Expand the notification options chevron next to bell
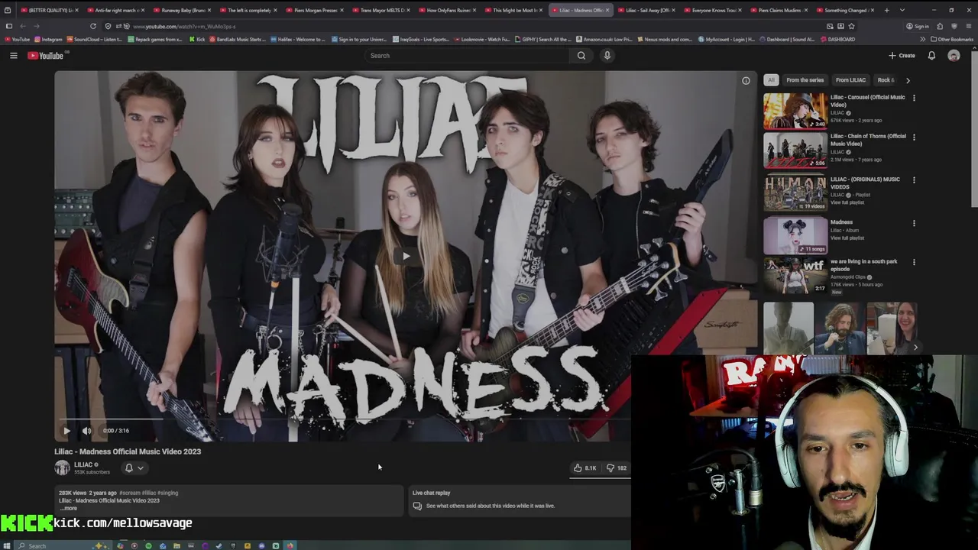978x550 pixels. pyautogui.click(x=141, y=468)
